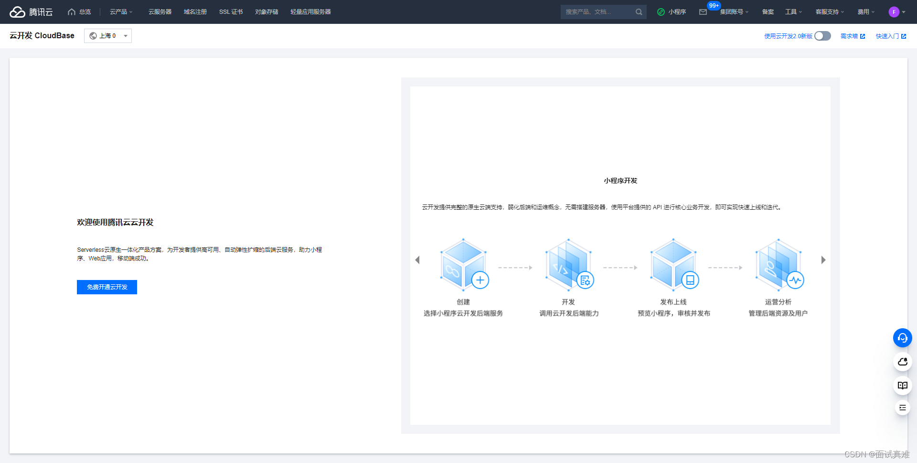The height and width of the screenshot is (463, 917).
Task: Click the search magnifier icon
Action: point(639,12)
